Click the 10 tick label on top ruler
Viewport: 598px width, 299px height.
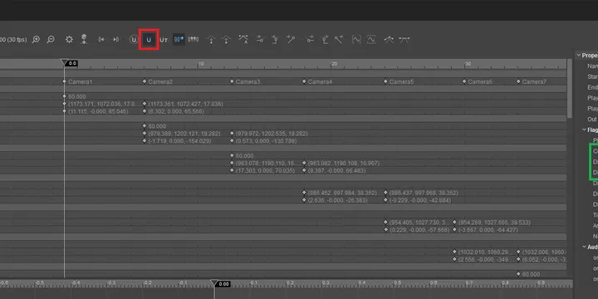coord(201,64)
